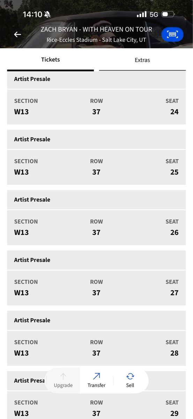Image resolution: width=193 pixels, height=419 pixels.
Task: Tap the Sell refresh icon
Action: tap(130, 376)
